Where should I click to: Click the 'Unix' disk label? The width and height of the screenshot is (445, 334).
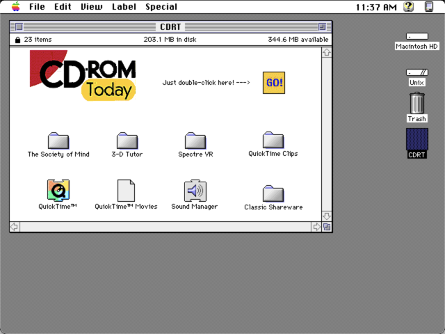tap(416, 82)
